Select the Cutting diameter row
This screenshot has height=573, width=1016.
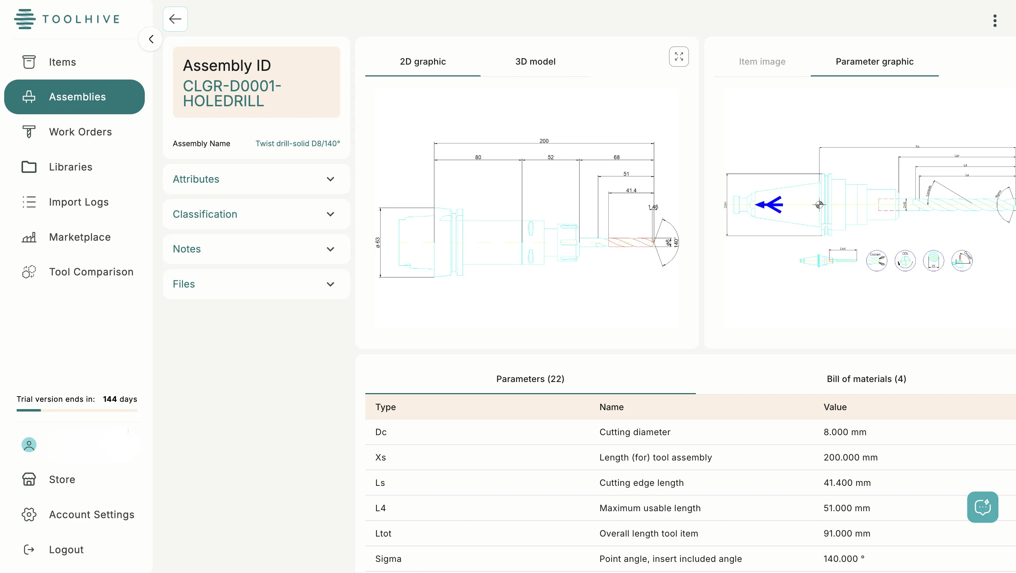point(690,432)
